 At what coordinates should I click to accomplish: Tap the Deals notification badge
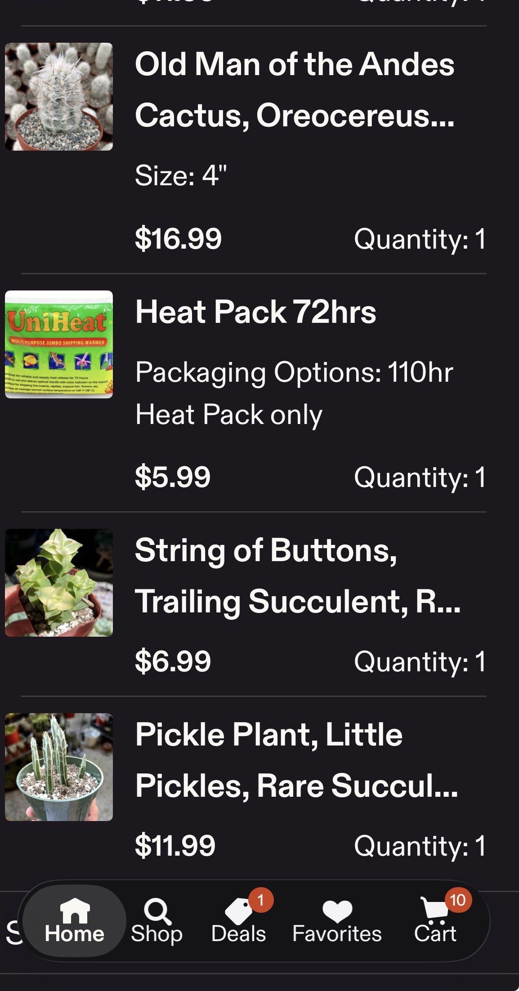coord(260,900)
